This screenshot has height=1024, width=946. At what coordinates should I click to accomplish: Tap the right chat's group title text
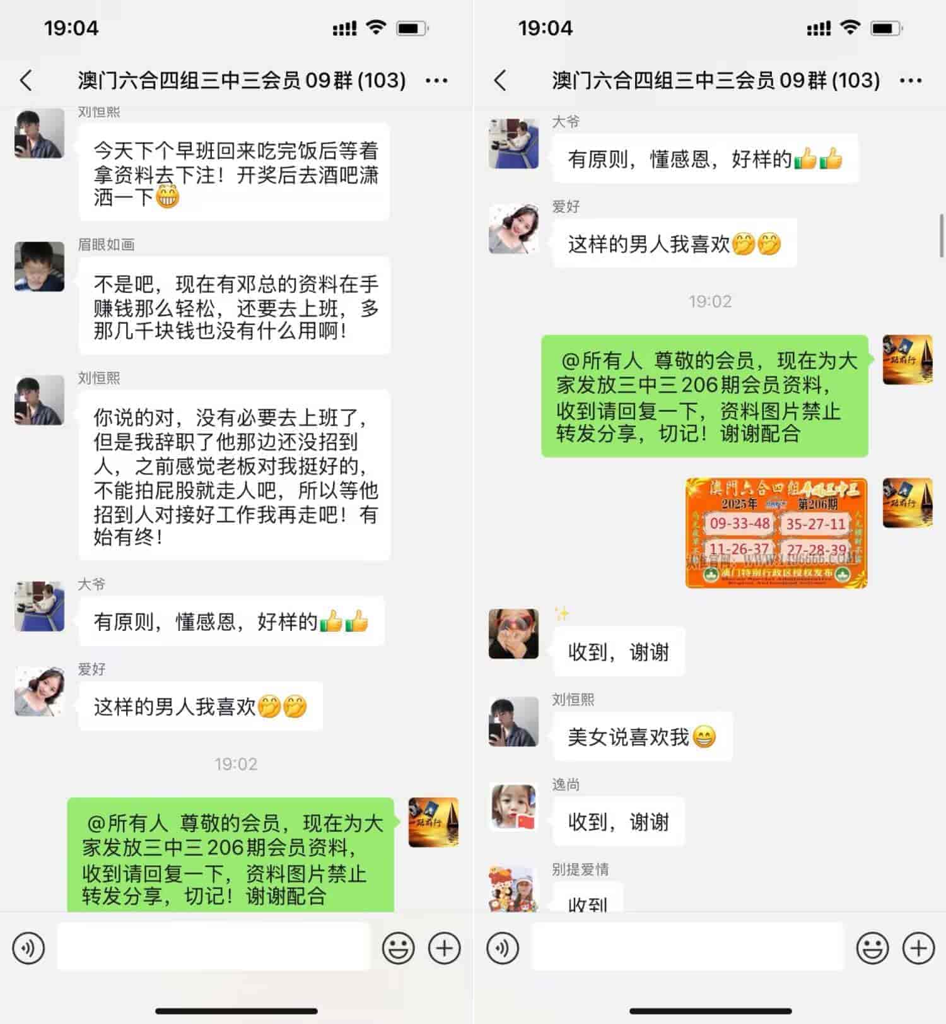click(x=716, y=80)
